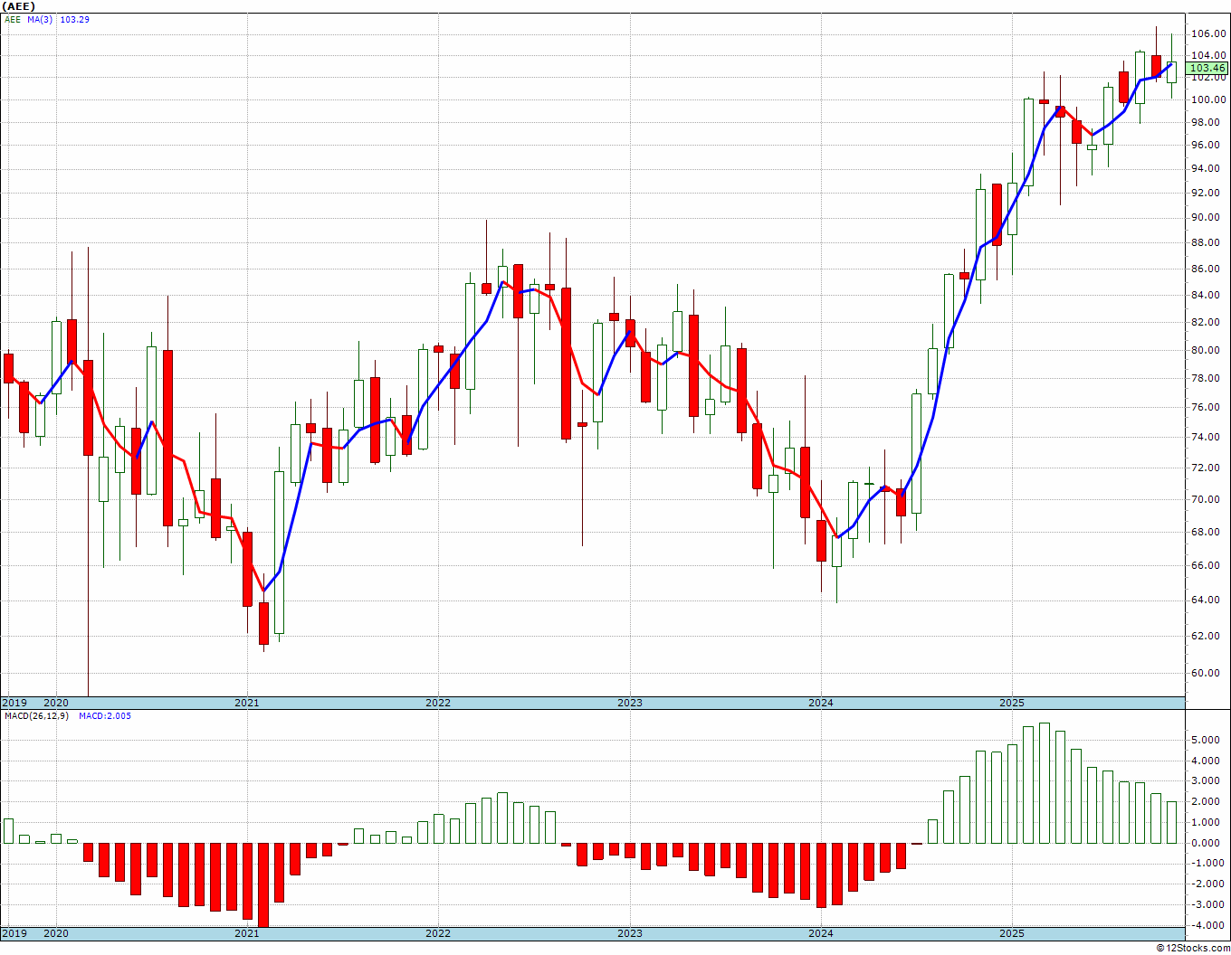Screen dimensions: 1231x955
Task: Select the 100.00 price axis label
Action: (x=1208, y=99)
